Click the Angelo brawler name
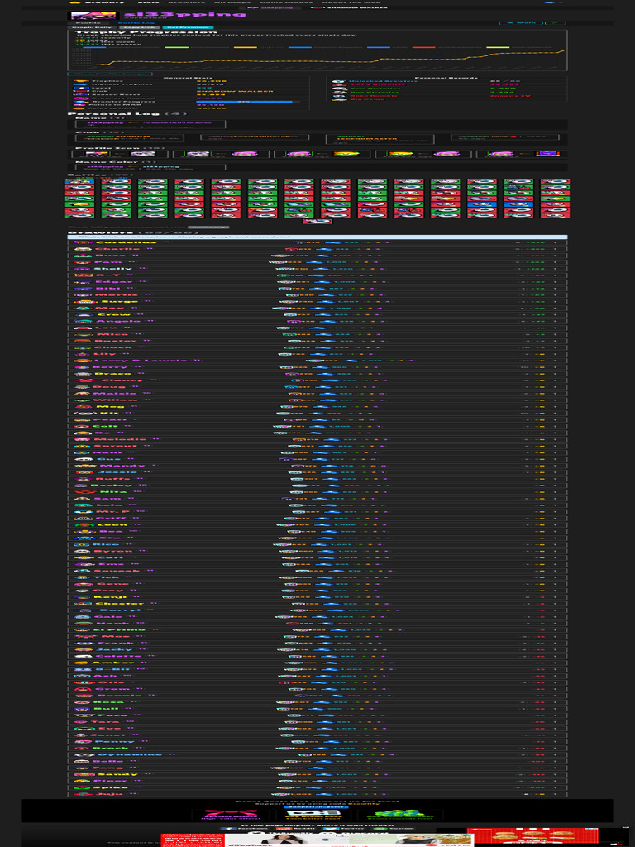The height and width of the screenshot is (847, 635). coord(117,322)
